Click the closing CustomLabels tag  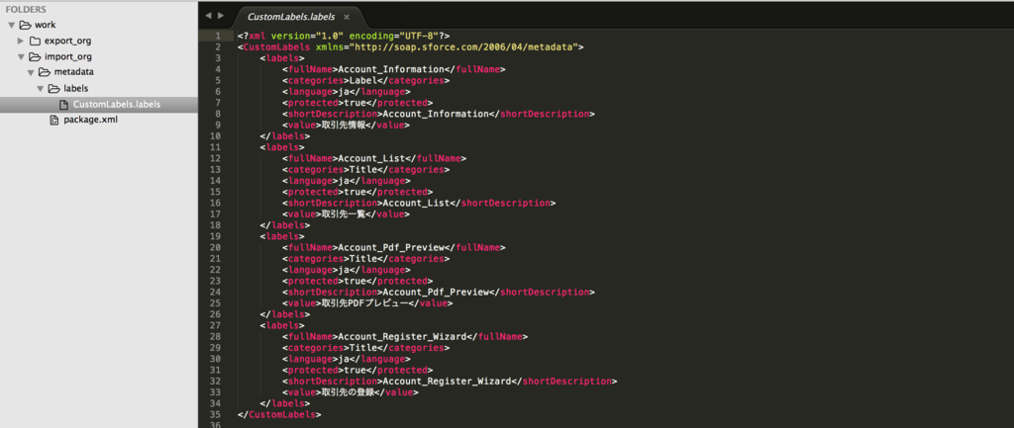(x=279, y=414)
